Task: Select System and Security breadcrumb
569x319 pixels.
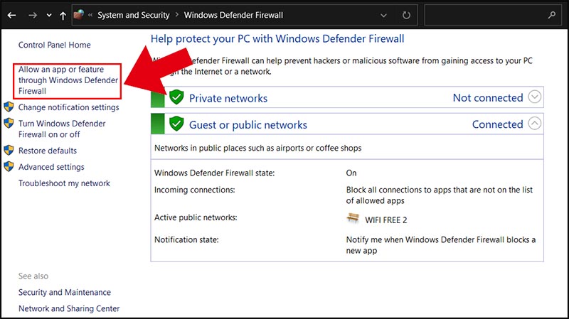Action: [x=133, y=15]
